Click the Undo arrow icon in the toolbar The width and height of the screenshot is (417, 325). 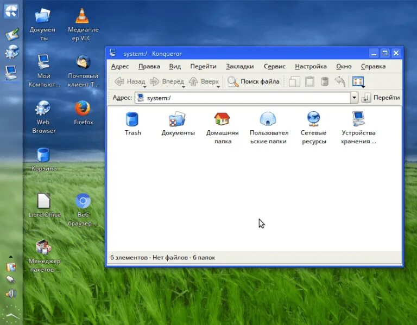(340, 81)
